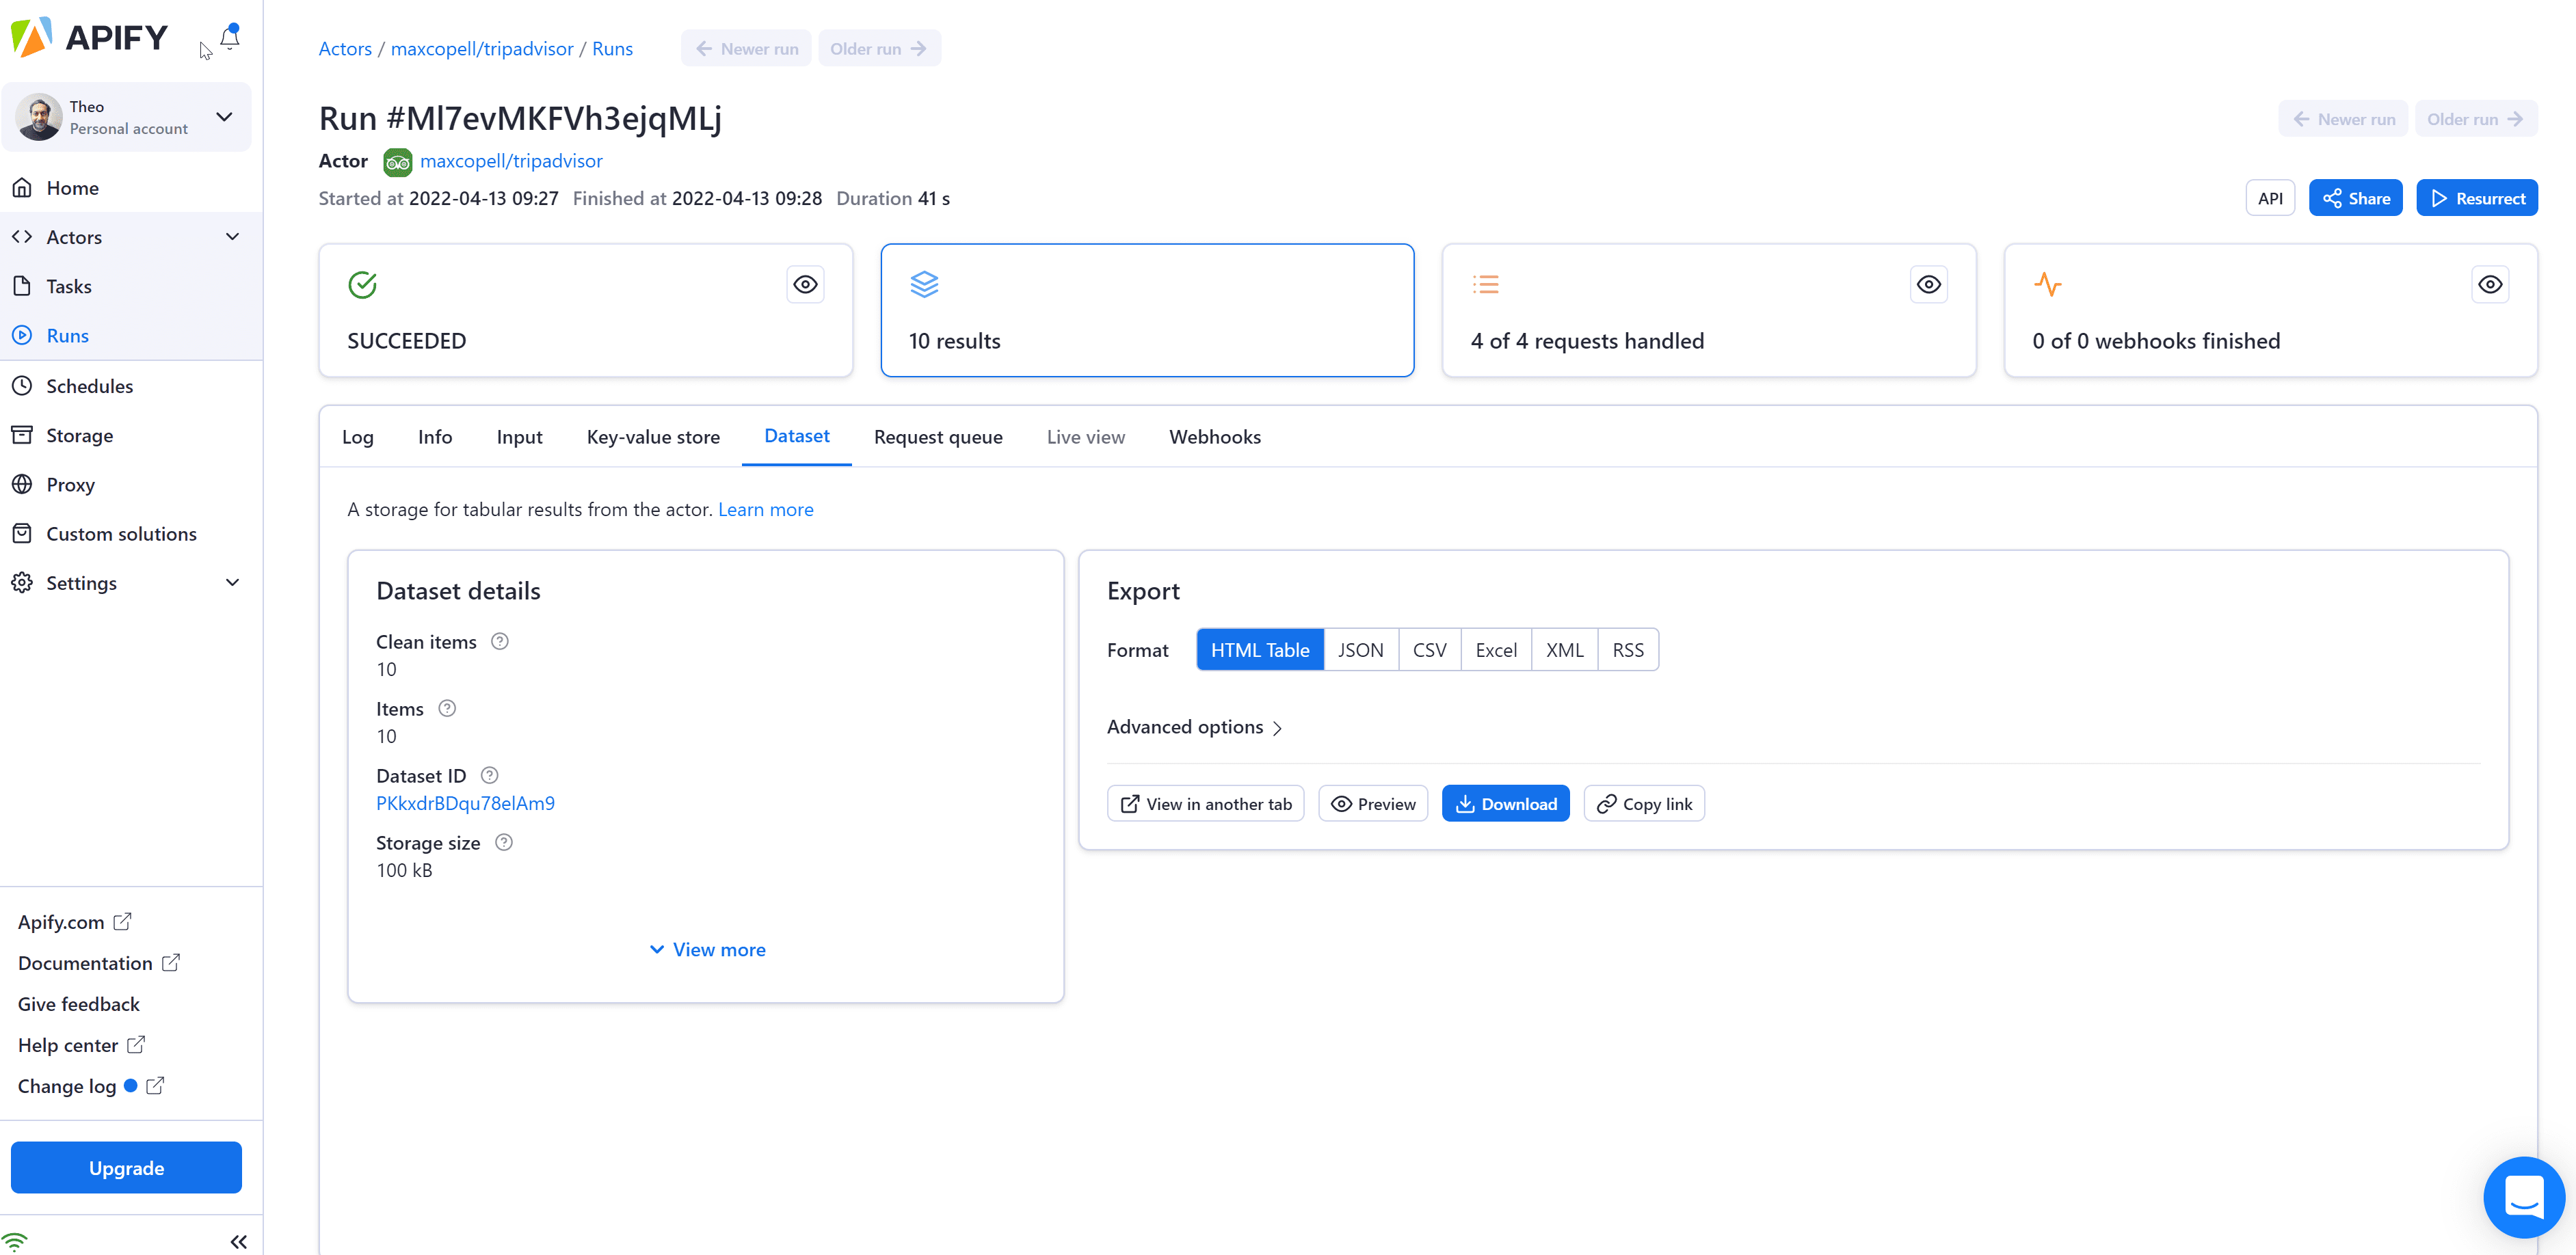This screenshot has width=2576, height=1255.
Task: Click the Theo profile avatar
Action: tap(39, 117)
